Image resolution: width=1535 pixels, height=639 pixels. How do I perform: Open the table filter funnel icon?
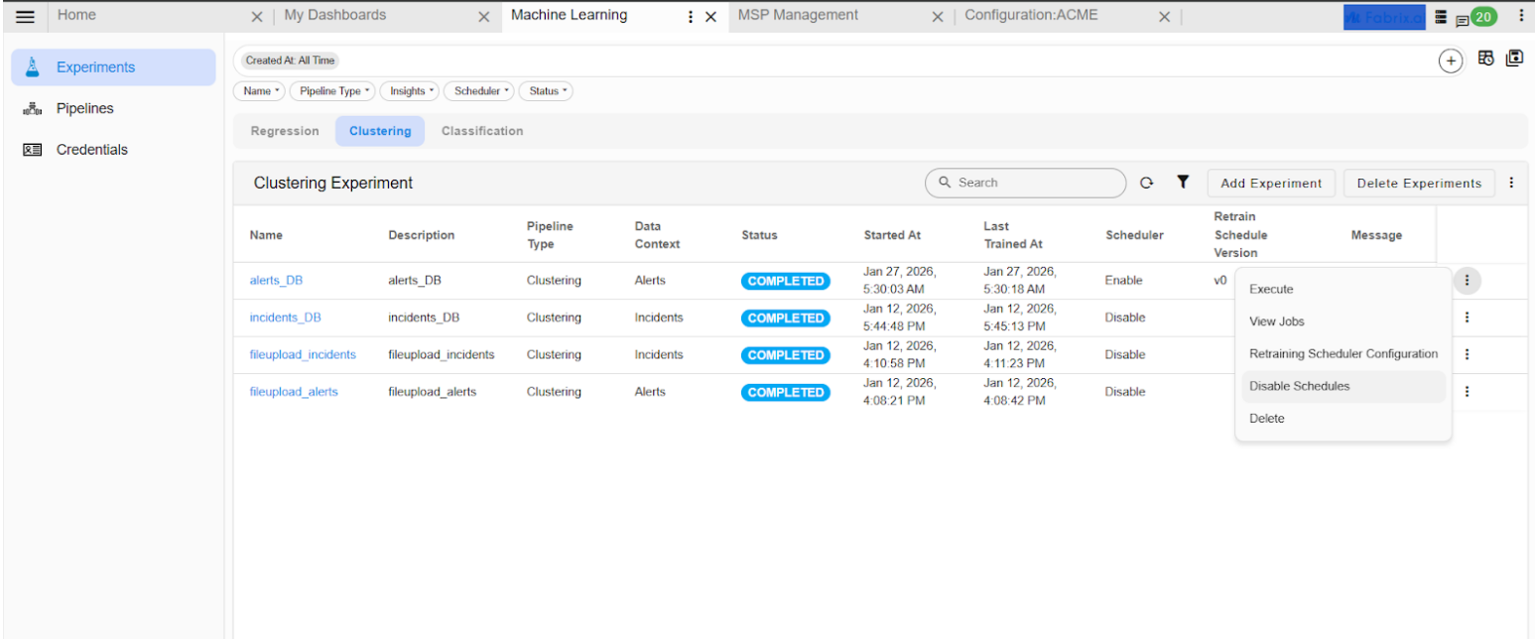click(1182, 183)
